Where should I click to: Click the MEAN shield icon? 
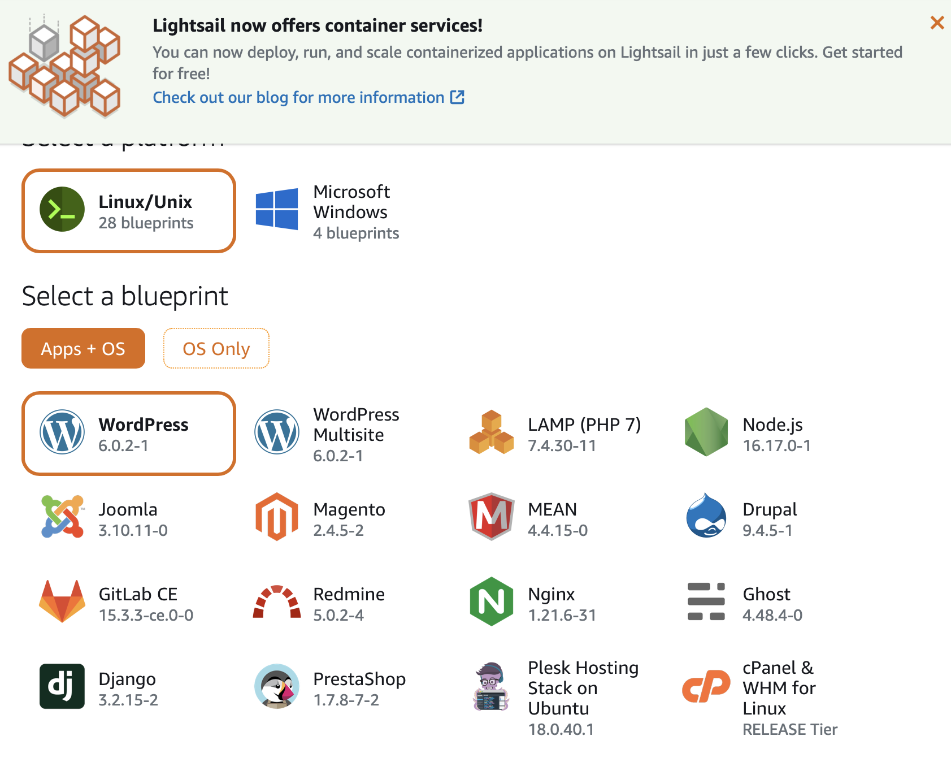pyautogui.click(x=492, y=517)
